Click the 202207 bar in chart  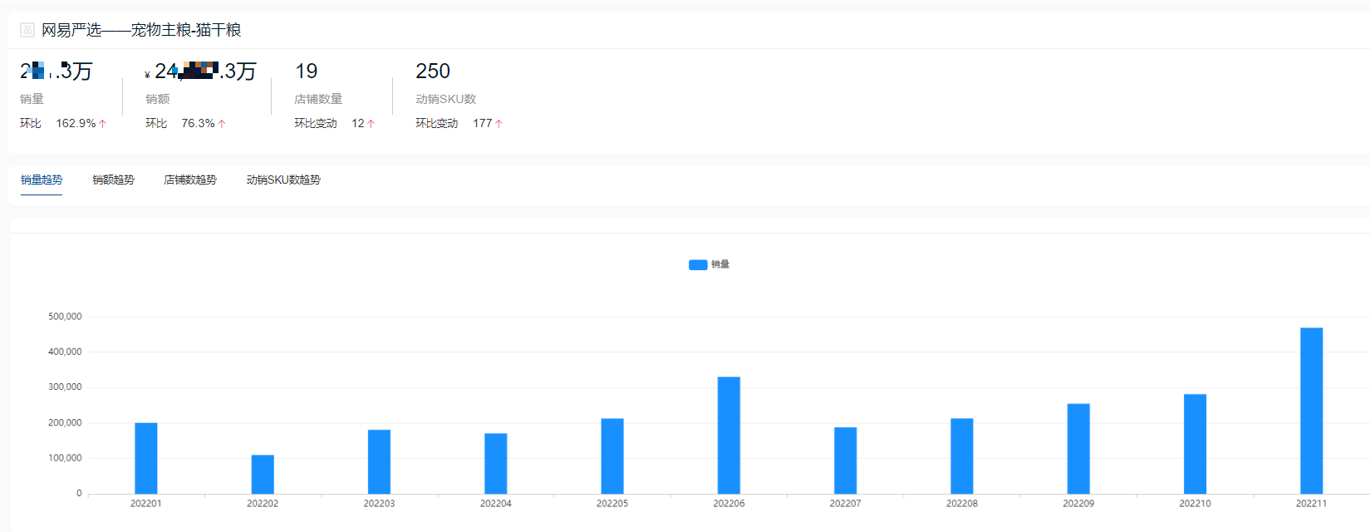tap(846, 461)
